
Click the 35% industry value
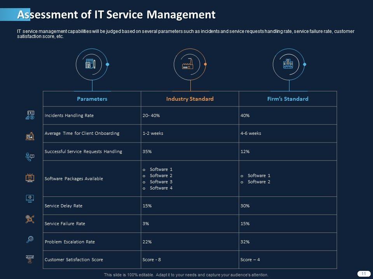(x=190, y=152)
